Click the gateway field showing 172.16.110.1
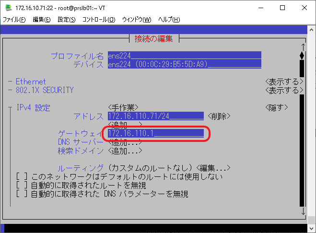 tap(156, 133)
